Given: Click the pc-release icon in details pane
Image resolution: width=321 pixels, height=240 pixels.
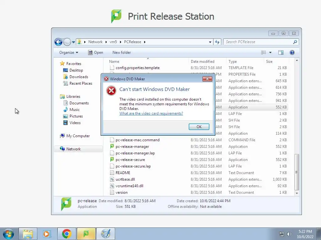Looking at the screenshot, I should [66, 204].
